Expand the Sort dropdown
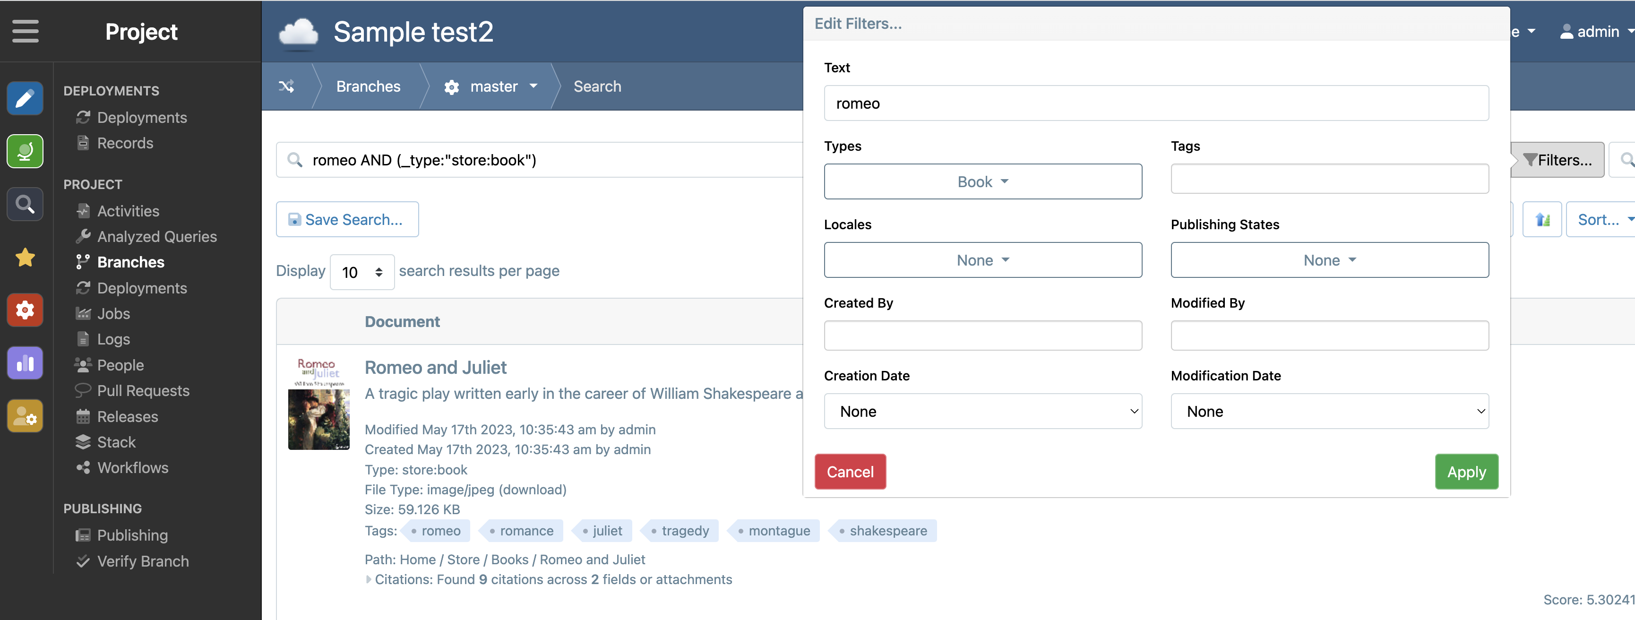 tap(1602, 219)
